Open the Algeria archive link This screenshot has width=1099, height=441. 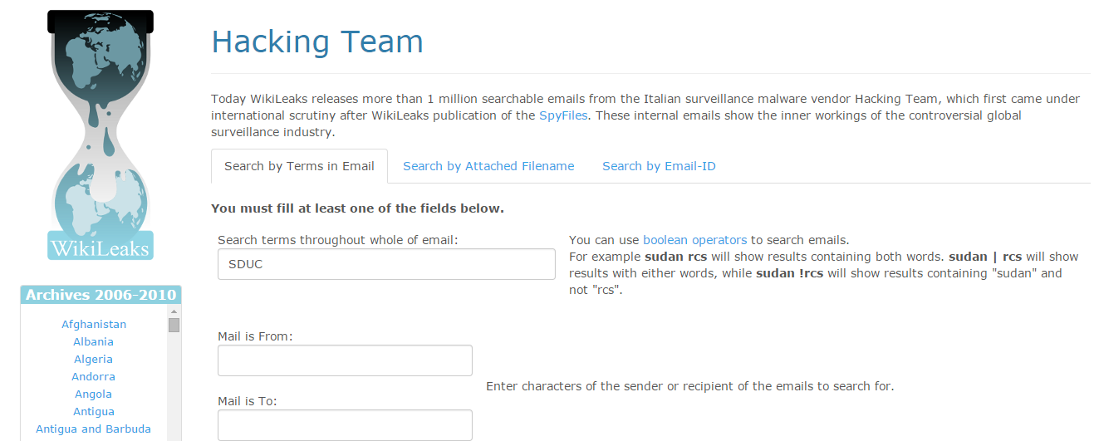click(94, 360)
